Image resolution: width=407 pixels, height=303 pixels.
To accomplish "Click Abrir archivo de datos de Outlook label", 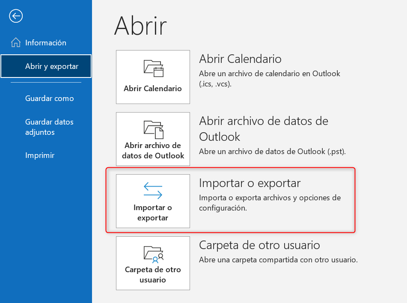I will (153, 151).
